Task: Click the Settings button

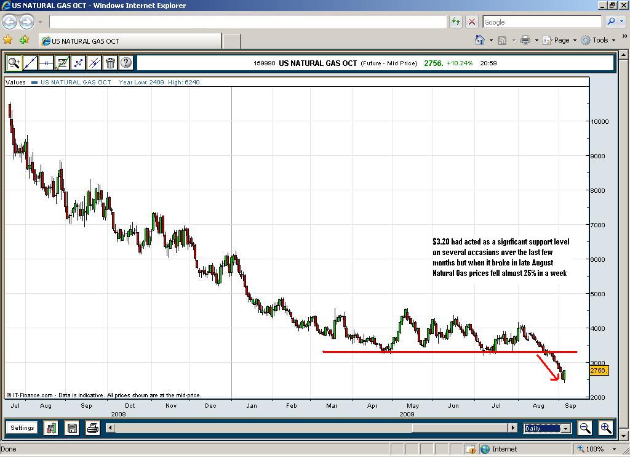Action: click(22, 428)
